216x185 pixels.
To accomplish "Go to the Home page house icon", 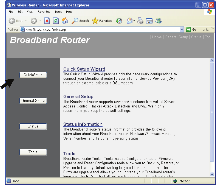I will tap(65, 21).
